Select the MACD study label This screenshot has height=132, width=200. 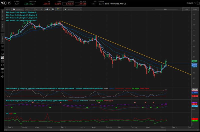click(37, 101)
